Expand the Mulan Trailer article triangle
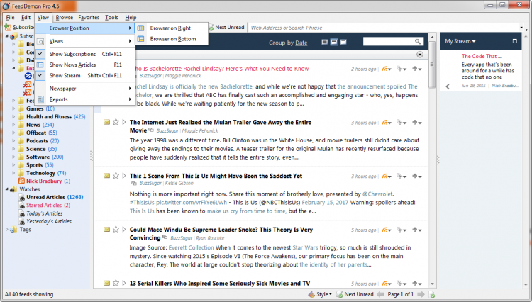 click(x=124, y=122)
